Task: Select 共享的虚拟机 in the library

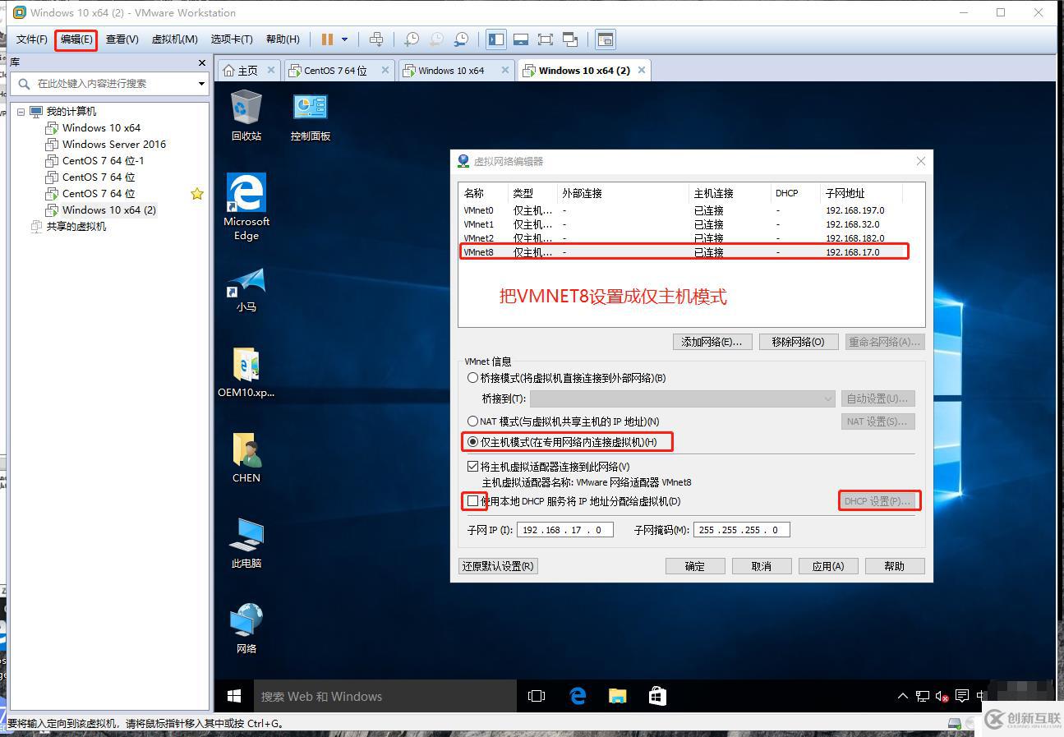Action: click(68, 227)
